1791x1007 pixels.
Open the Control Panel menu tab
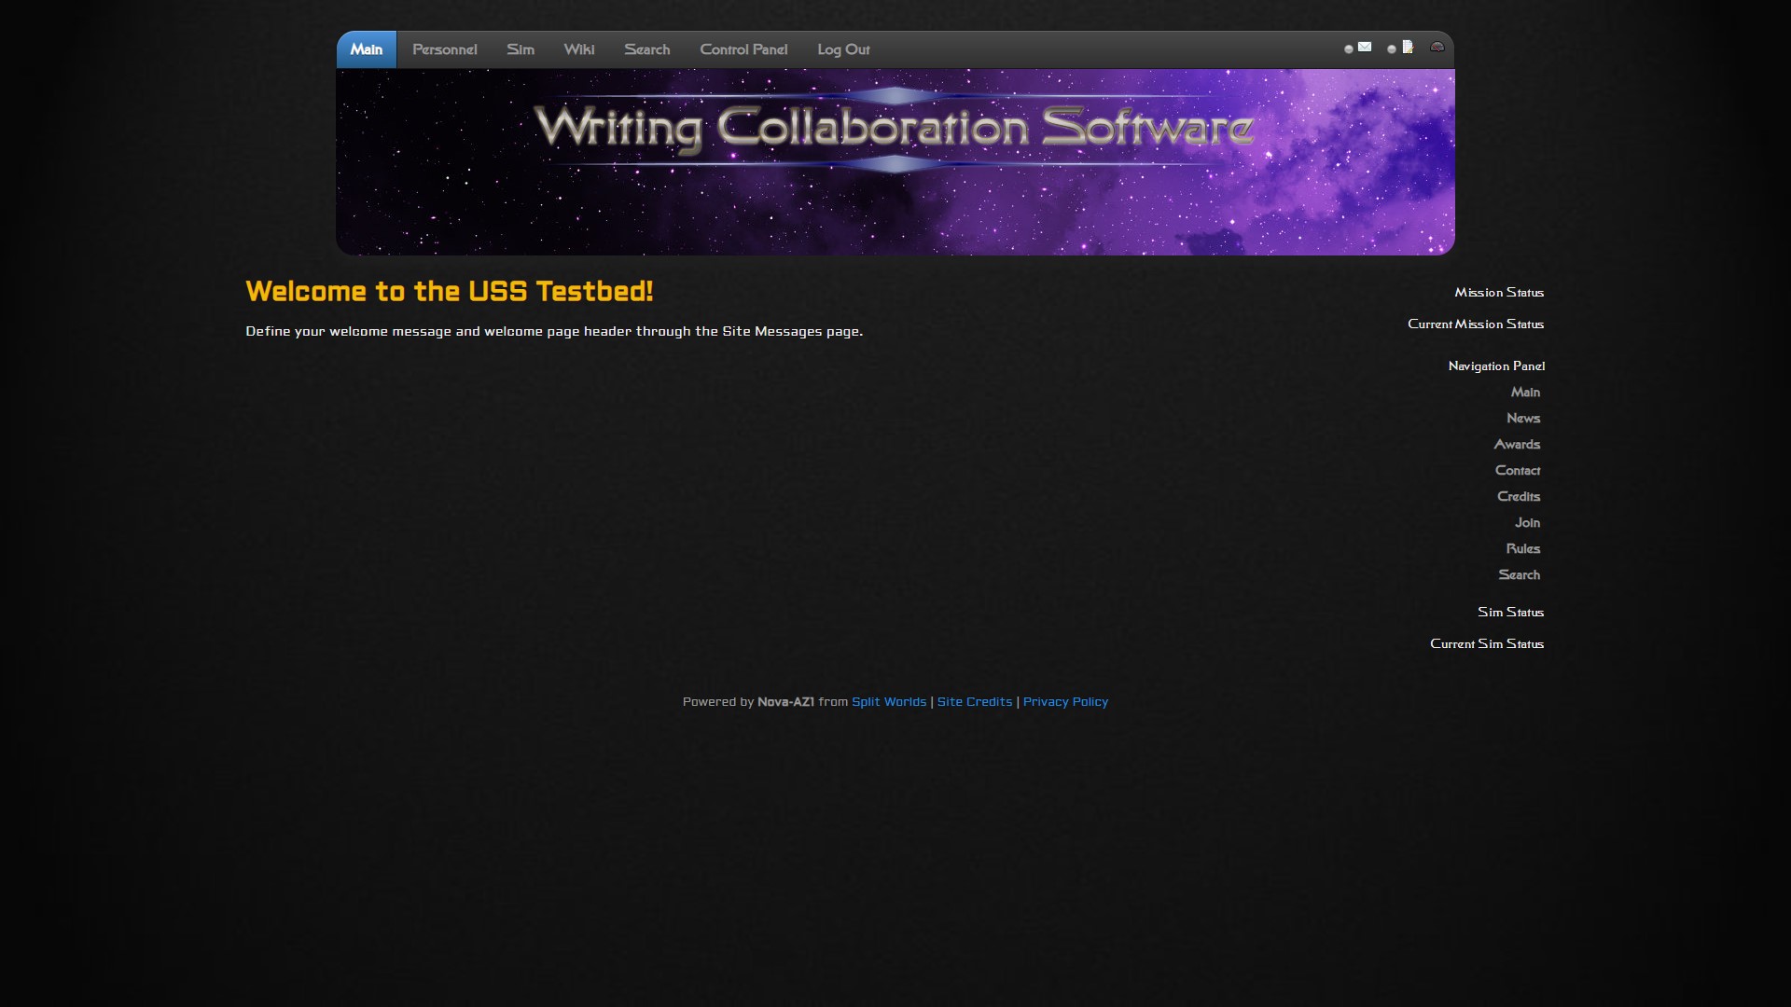[743, 49]
